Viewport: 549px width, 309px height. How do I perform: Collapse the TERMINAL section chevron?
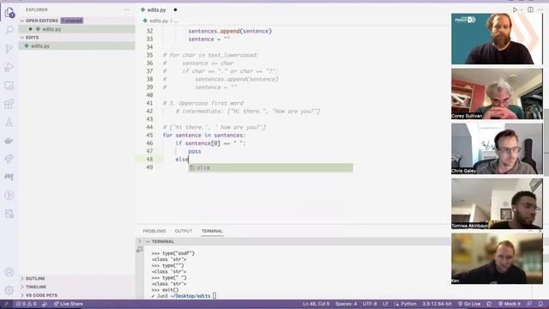pyautogui.click(x=148, y=242)
